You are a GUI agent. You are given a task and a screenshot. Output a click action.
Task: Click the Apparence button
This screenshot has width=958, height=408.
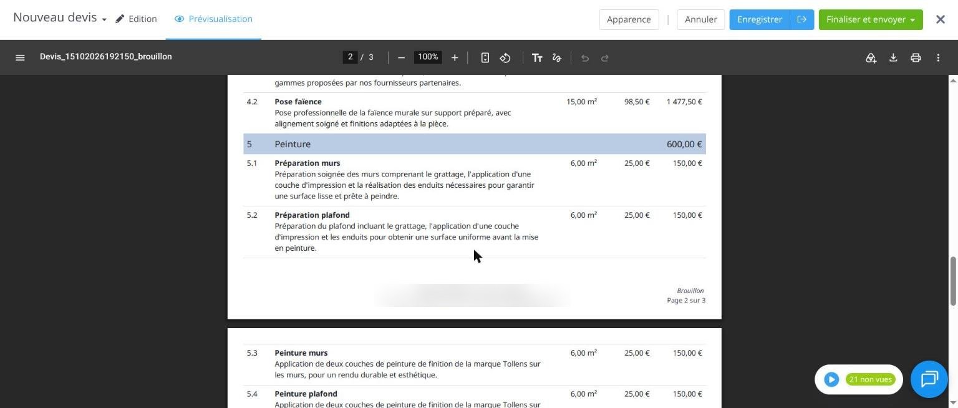click(629, 19)
